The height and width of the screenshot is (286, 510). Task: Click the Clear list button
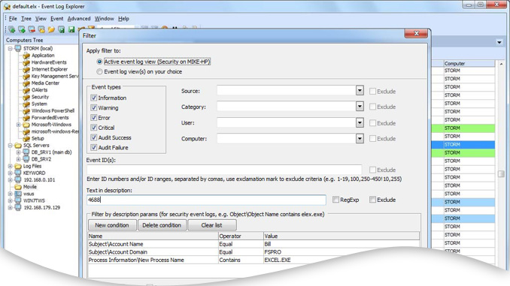(x=211, y=225)
